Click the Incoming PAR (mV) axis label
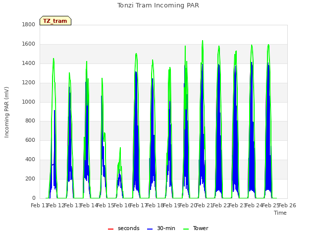This screenshot has height=238, width=317. point(6,113)
